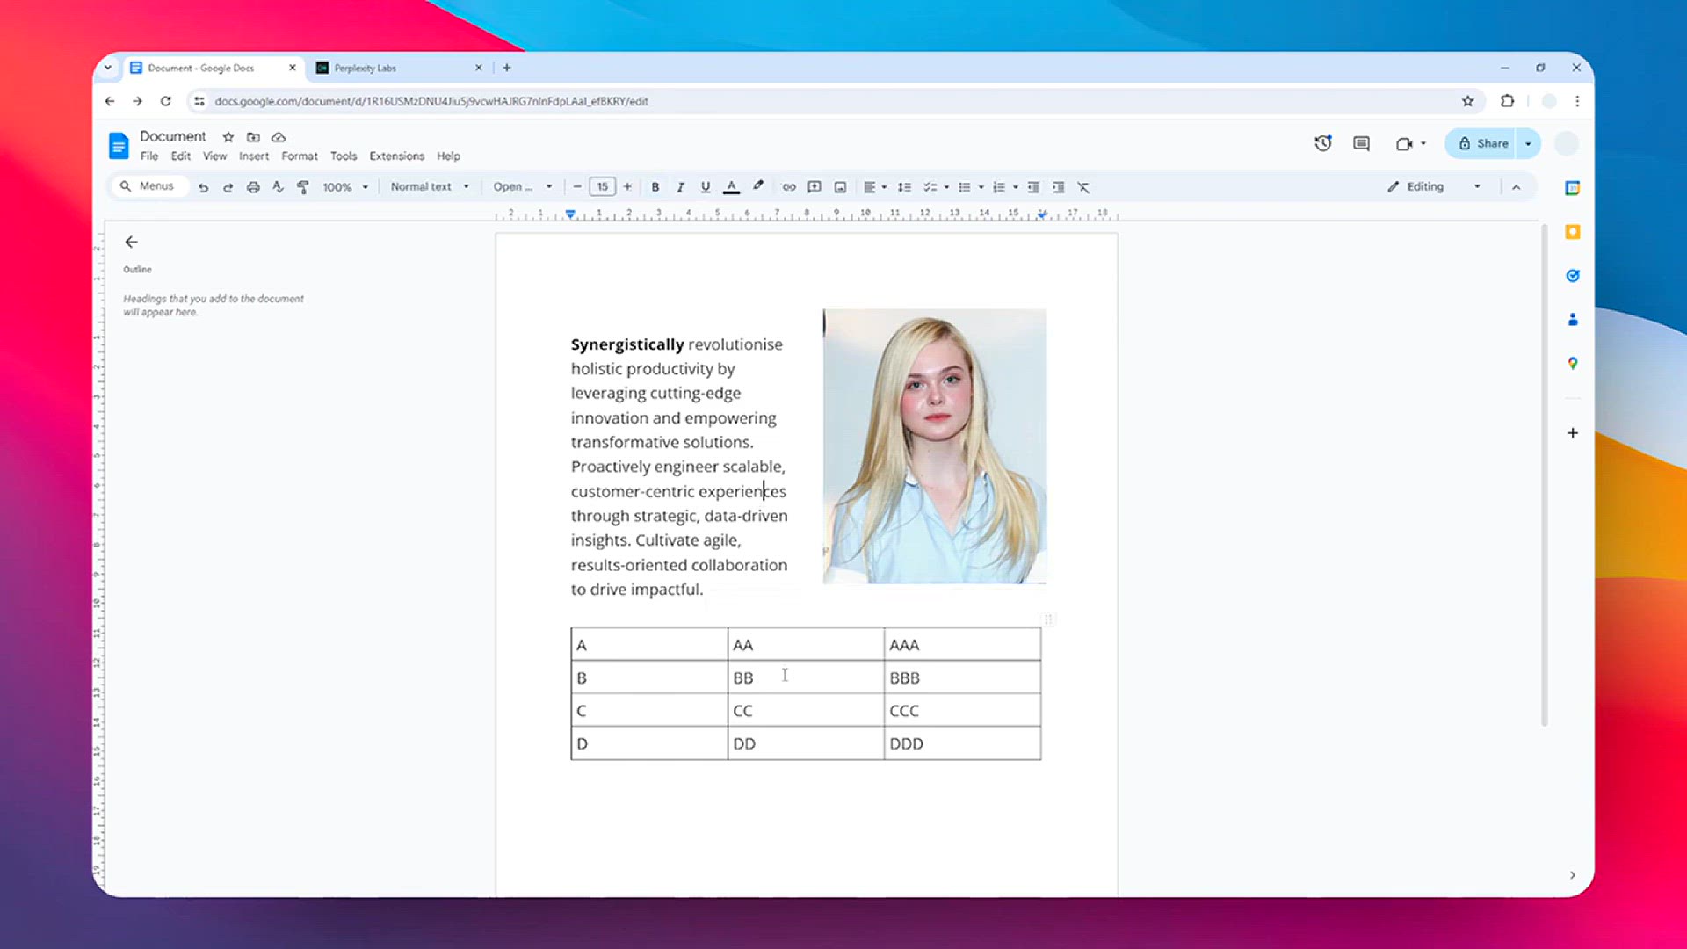
Task: Open the Insert menu
Action: (x=254, y=156)
